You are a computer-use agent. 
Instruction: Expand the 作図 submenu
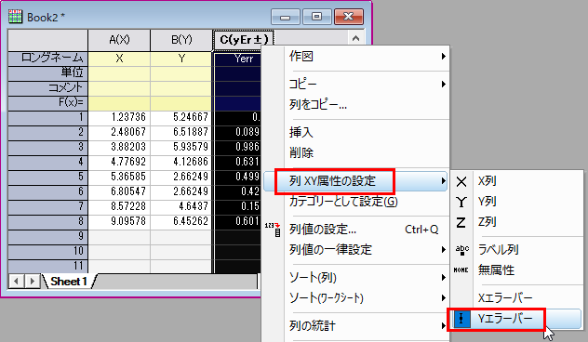click(x=443, y=56)
